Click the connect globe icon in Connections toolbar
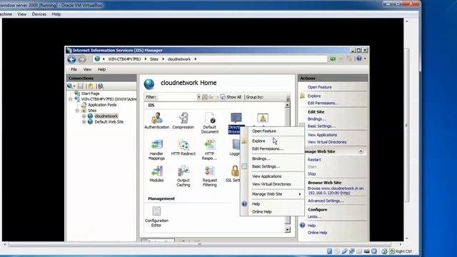The width and height of the screenshot is (457, 257). (x=70, y=86)
